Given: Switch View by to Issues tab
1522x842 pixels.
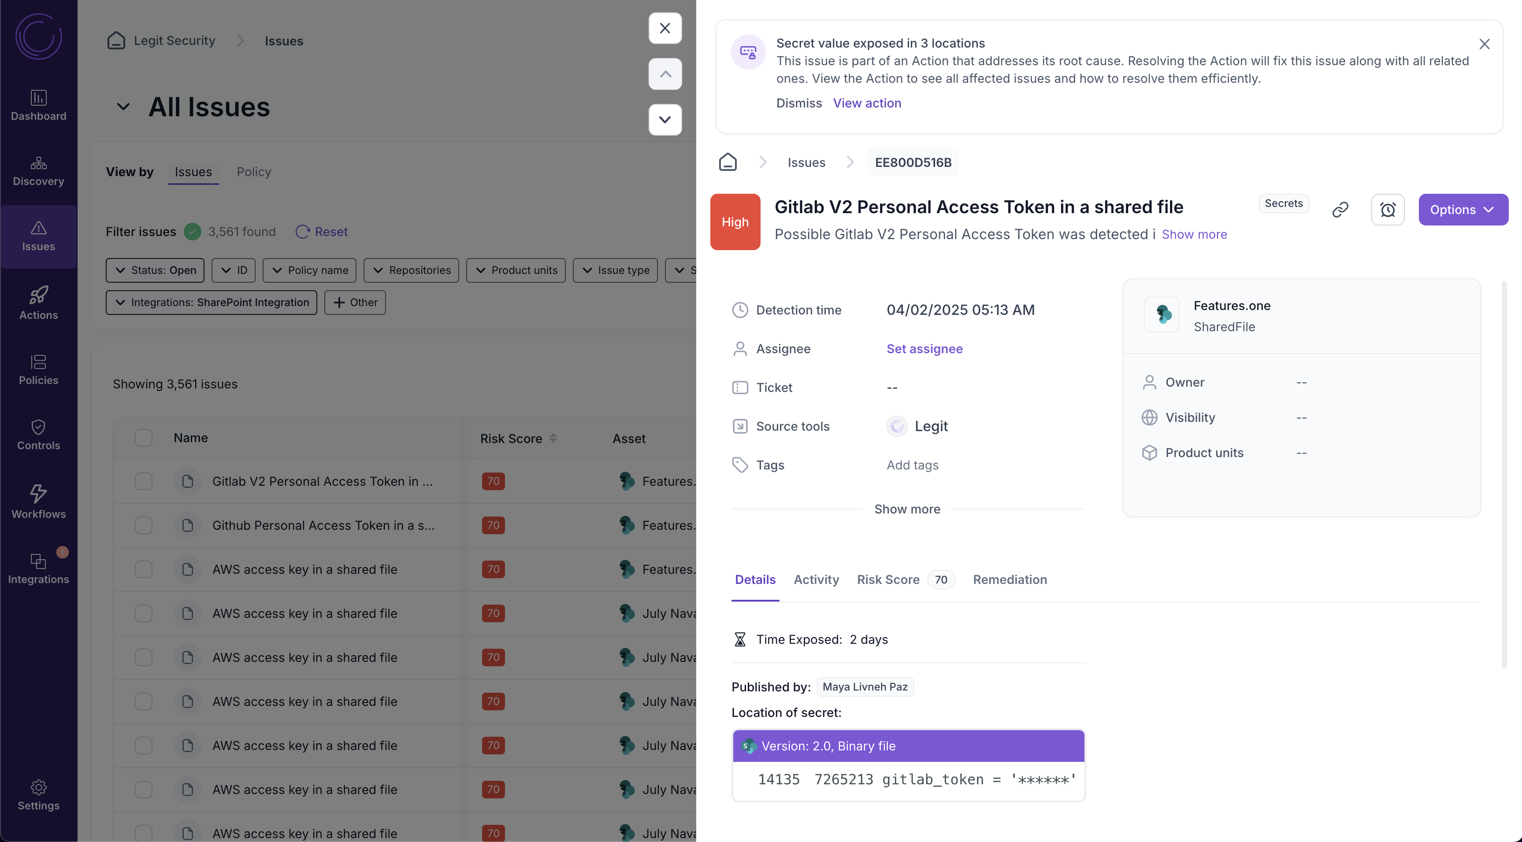Looking at the screenshot, I should (x=193, y=172).
